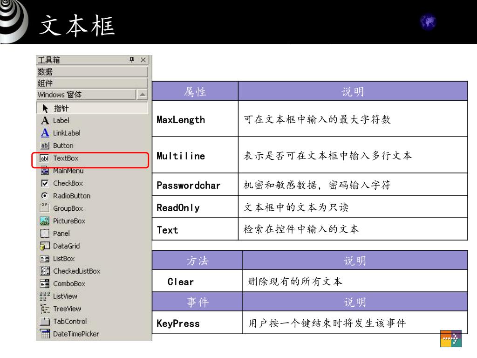
Task: Click the Button control's ab icon
Action: click(x=44, y=145)
